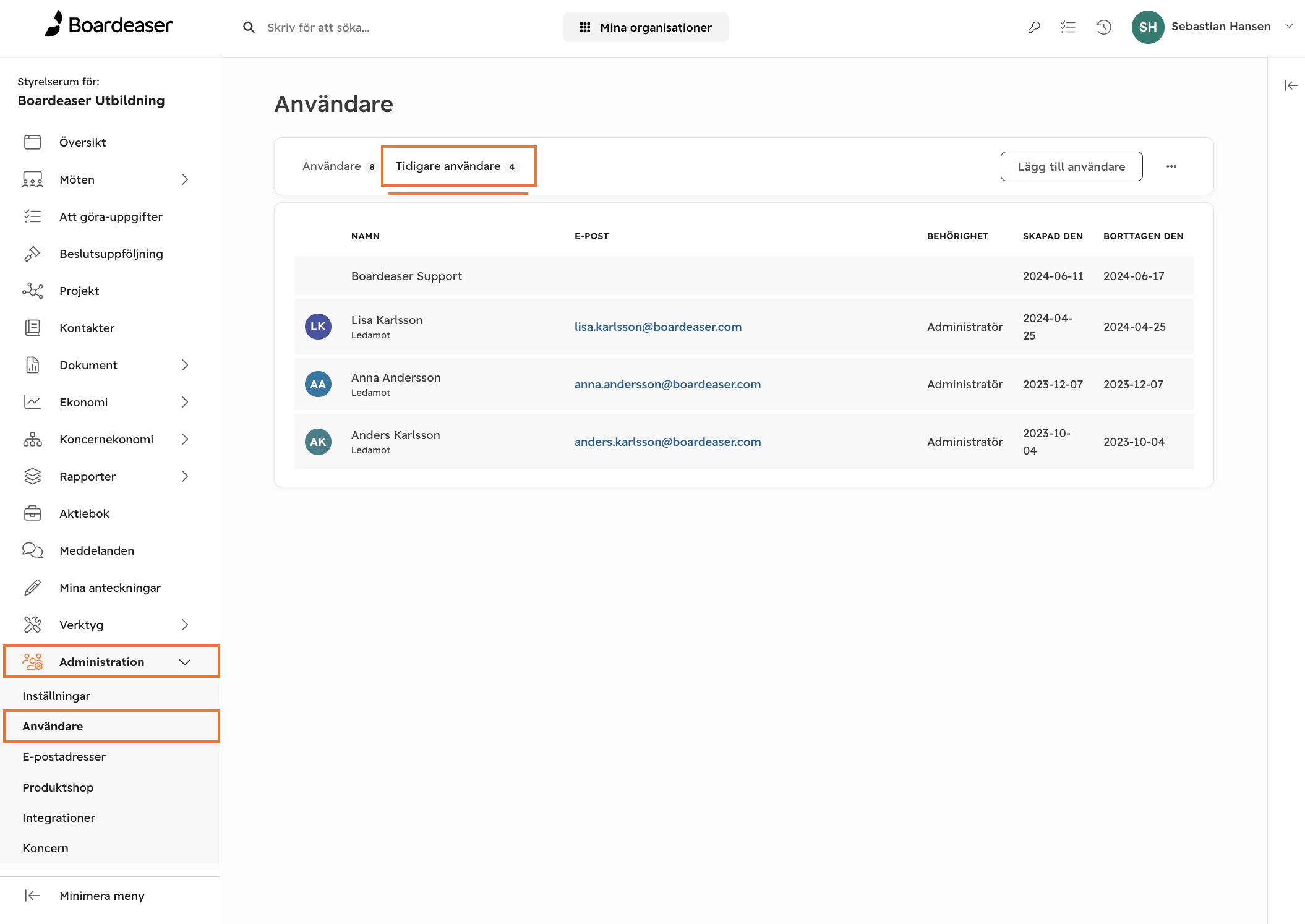Click the Aktiebok briefcase icon
This screenshot has width=1305, height=924.
point(33,513)
